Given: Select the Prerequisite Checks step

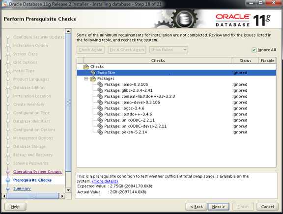Looking at the screenshot, I should pyautogui.click(x=32, y=180).
